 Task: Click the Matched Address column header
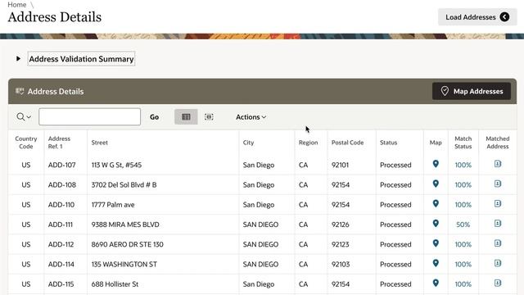pyautogui.click(x=498, y=143)
